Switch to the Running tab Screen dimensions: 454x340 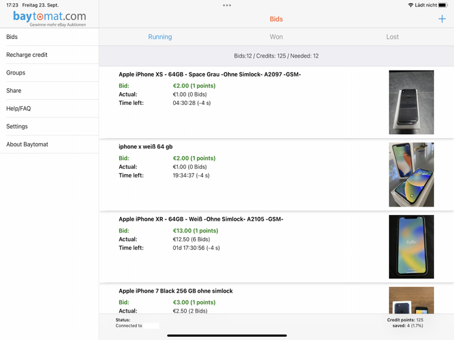160,37
